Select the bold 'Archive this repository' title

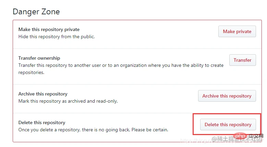(43, 94)
